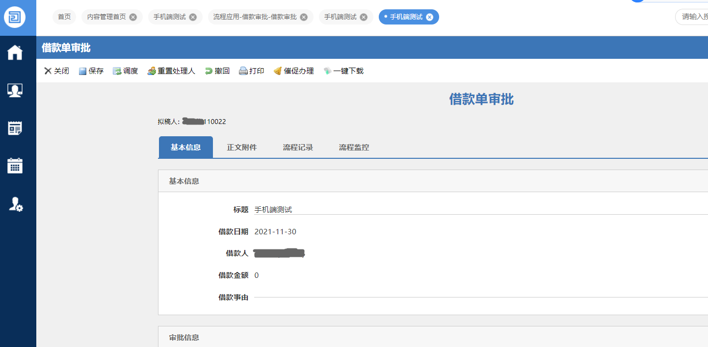
Task: Click the 审批信息 section header
Action: pos(433,337)
